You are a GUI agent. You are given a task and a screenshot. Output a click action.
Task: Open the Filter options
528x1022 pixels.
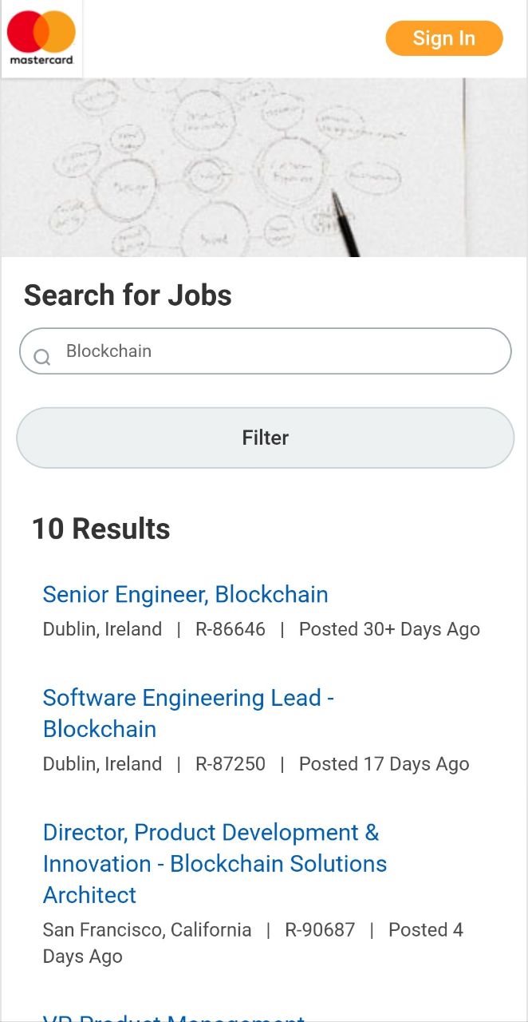[266, 438]
